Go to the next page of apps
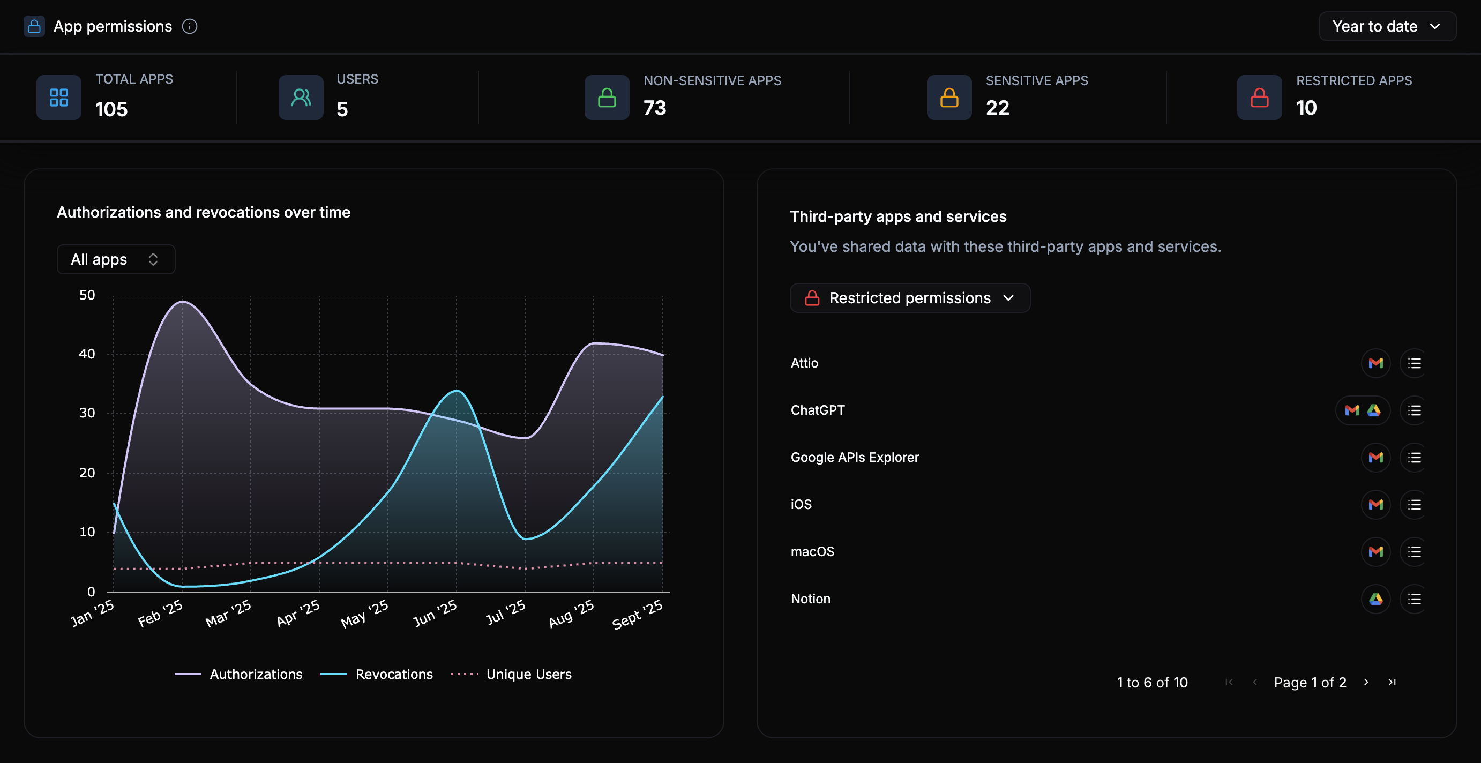The width and height of the screenshot is (1481, 763). [x=1366, y=682]
